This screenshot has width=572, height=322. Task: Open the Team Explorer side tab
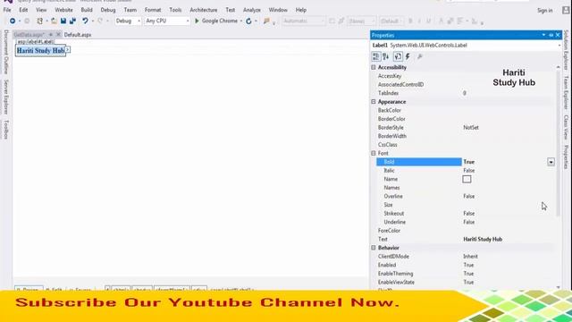pos(566,93)
